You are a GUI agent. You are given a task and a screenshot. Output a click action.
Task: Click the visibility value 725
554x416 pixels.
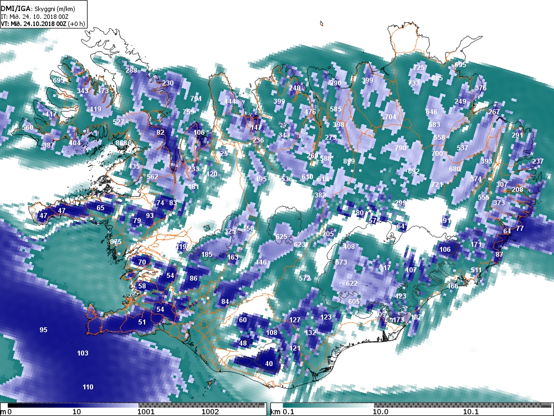pos(419,67)
